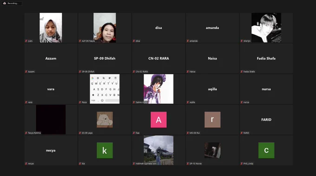Viewport: 316px width, 176px height.
Task: Click the small 'sherlyn' name label
Action: pos(247,41)
